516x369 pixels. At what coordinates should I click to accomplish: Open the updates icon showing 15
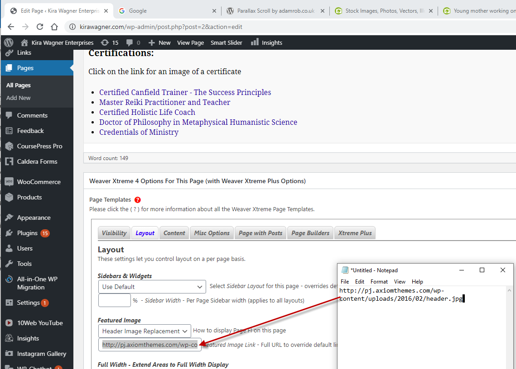[109, 43]
